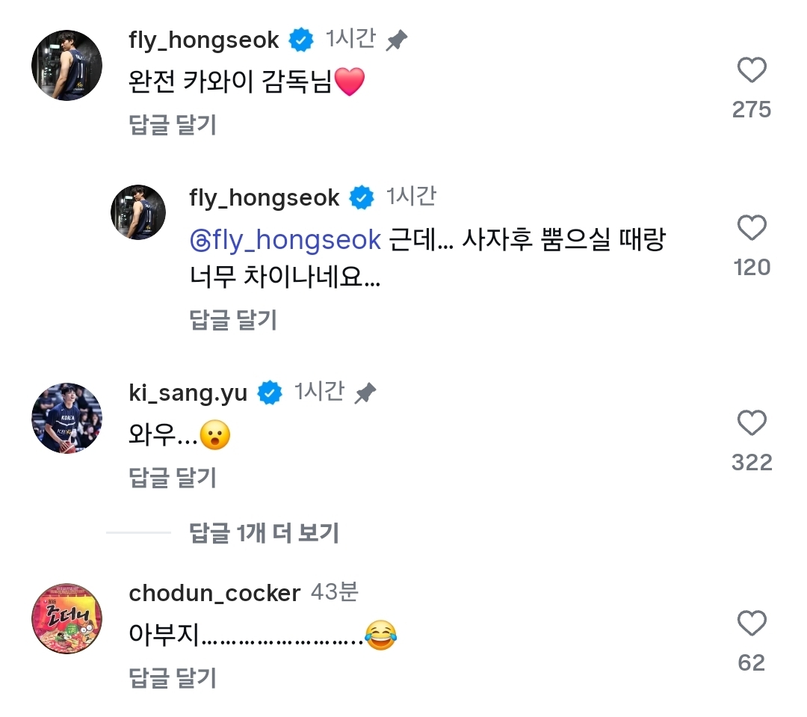Reply to fly_hongseok's nested 사자후 reply
Image resolution: width=807 pixels, height=717 pixels.
[233, 320]
